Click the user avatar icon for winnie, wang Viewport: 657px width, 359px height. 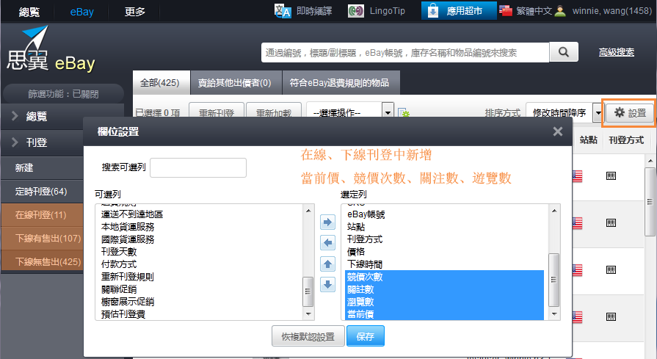click(x=560, y=11)
